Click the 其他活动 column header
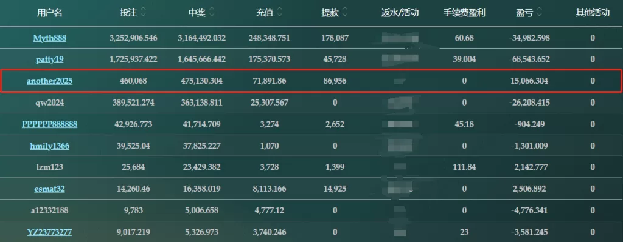This screenshot has width=623, height=242. coord(593,13)
